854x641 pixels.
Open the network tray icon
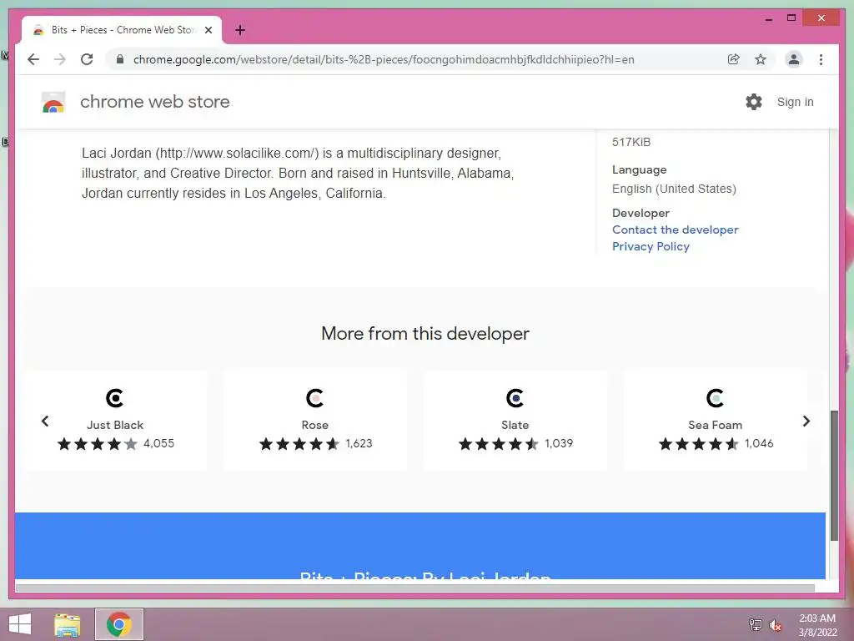pos(755,624)
